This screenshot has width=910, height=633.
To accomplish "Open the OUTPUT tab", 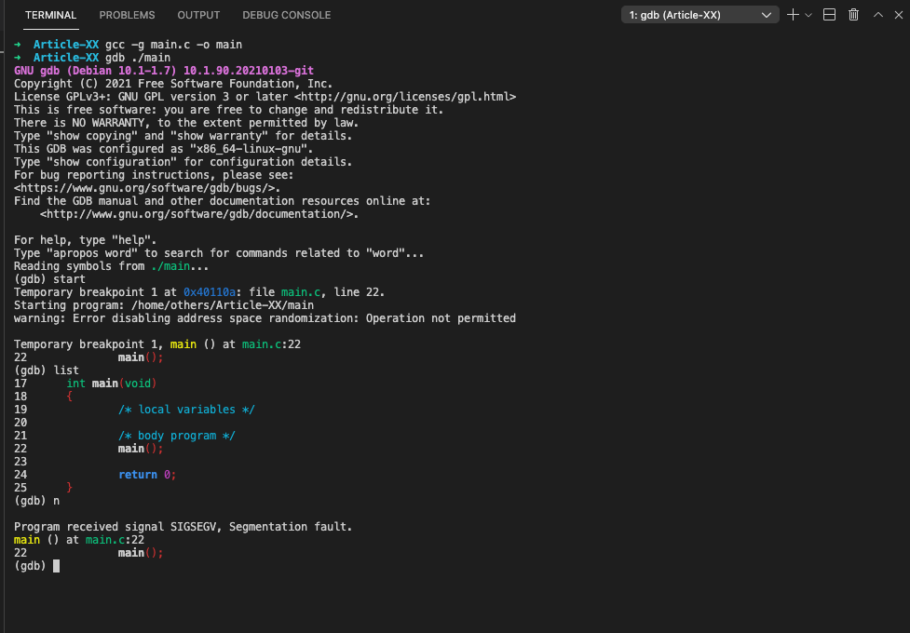I will (x=198, y=15).
